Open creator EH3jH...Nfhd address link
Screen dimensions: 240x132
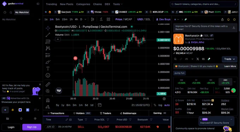pos(197,42)
